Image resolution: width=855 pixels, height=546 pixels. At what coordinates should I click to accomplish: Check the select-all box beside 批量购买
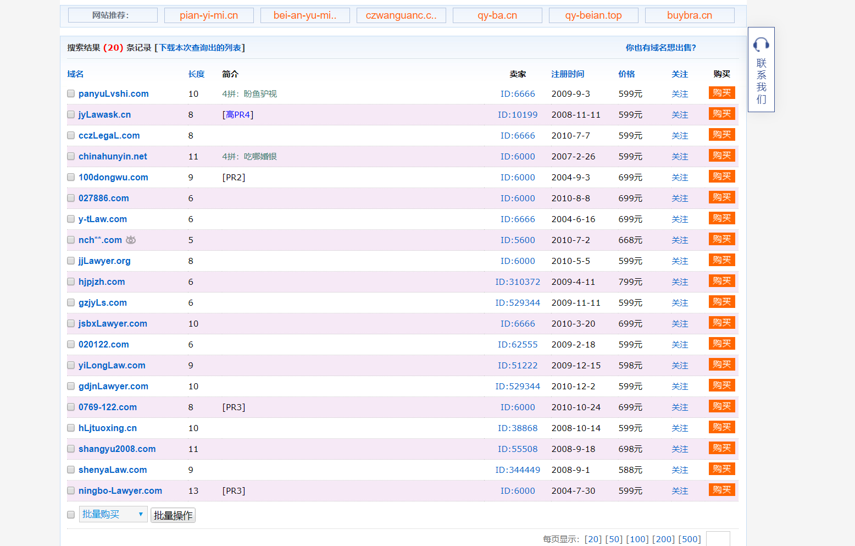tap(71, 515)
